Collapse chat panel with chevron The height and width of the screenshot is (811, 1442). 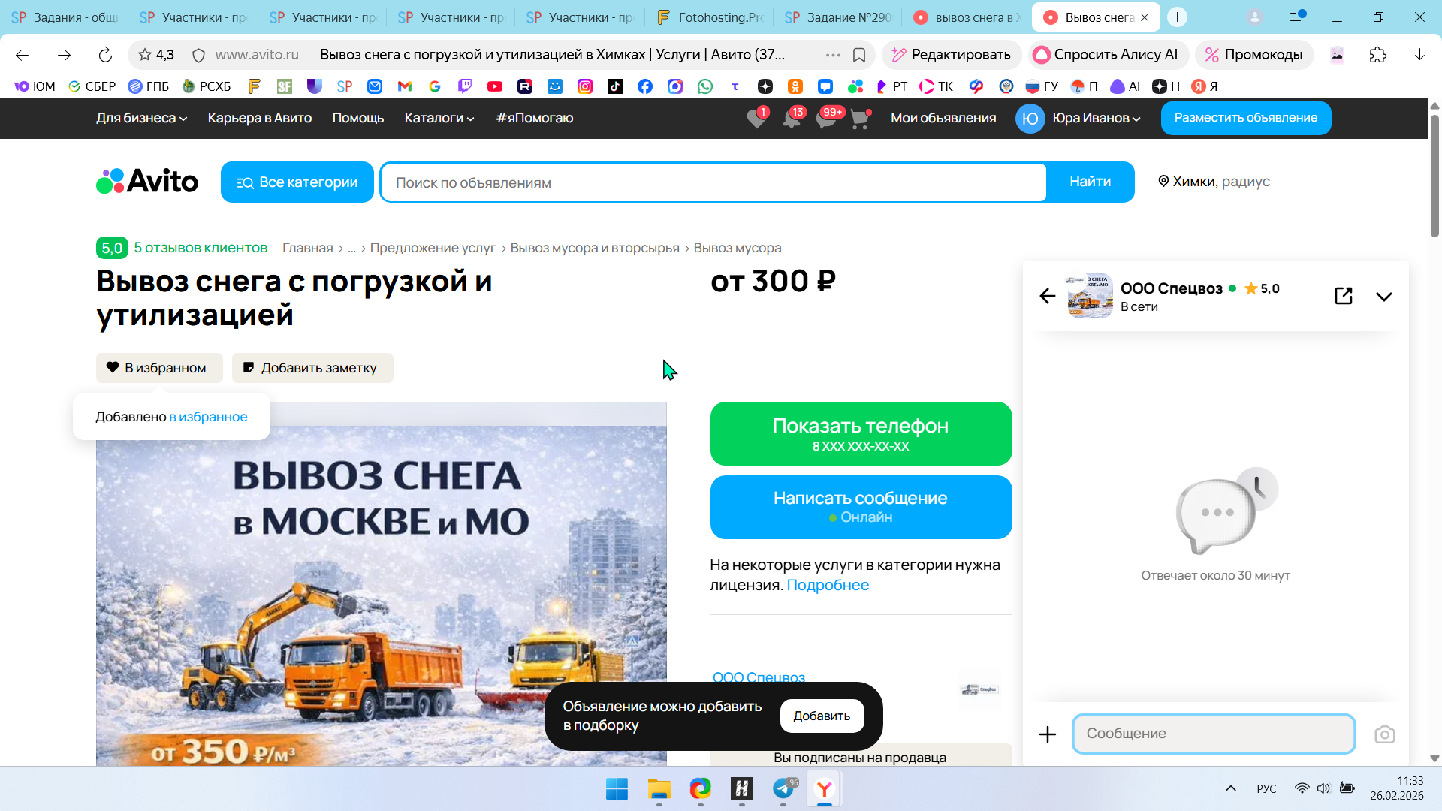[1383, 296]
